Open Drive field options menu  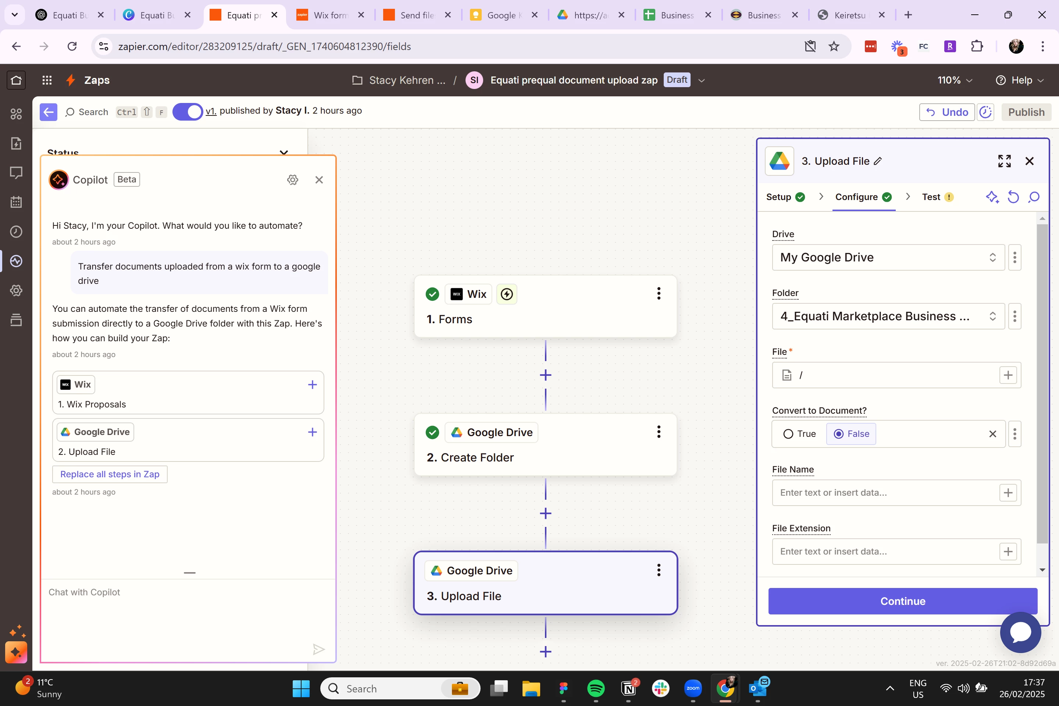pos(1015,257)
